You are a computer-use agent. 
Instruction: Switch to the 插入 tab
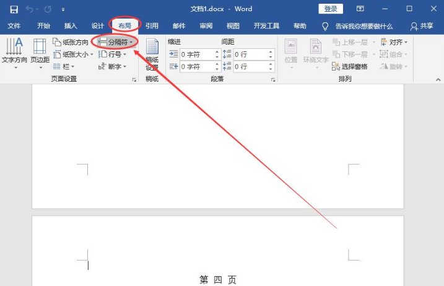point(71,26)
